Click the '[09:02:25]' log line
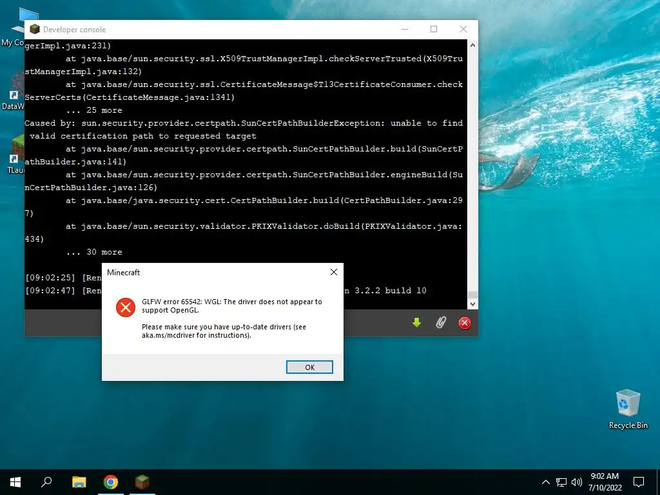This screenshot has width=660, height=495. (63, 278)
